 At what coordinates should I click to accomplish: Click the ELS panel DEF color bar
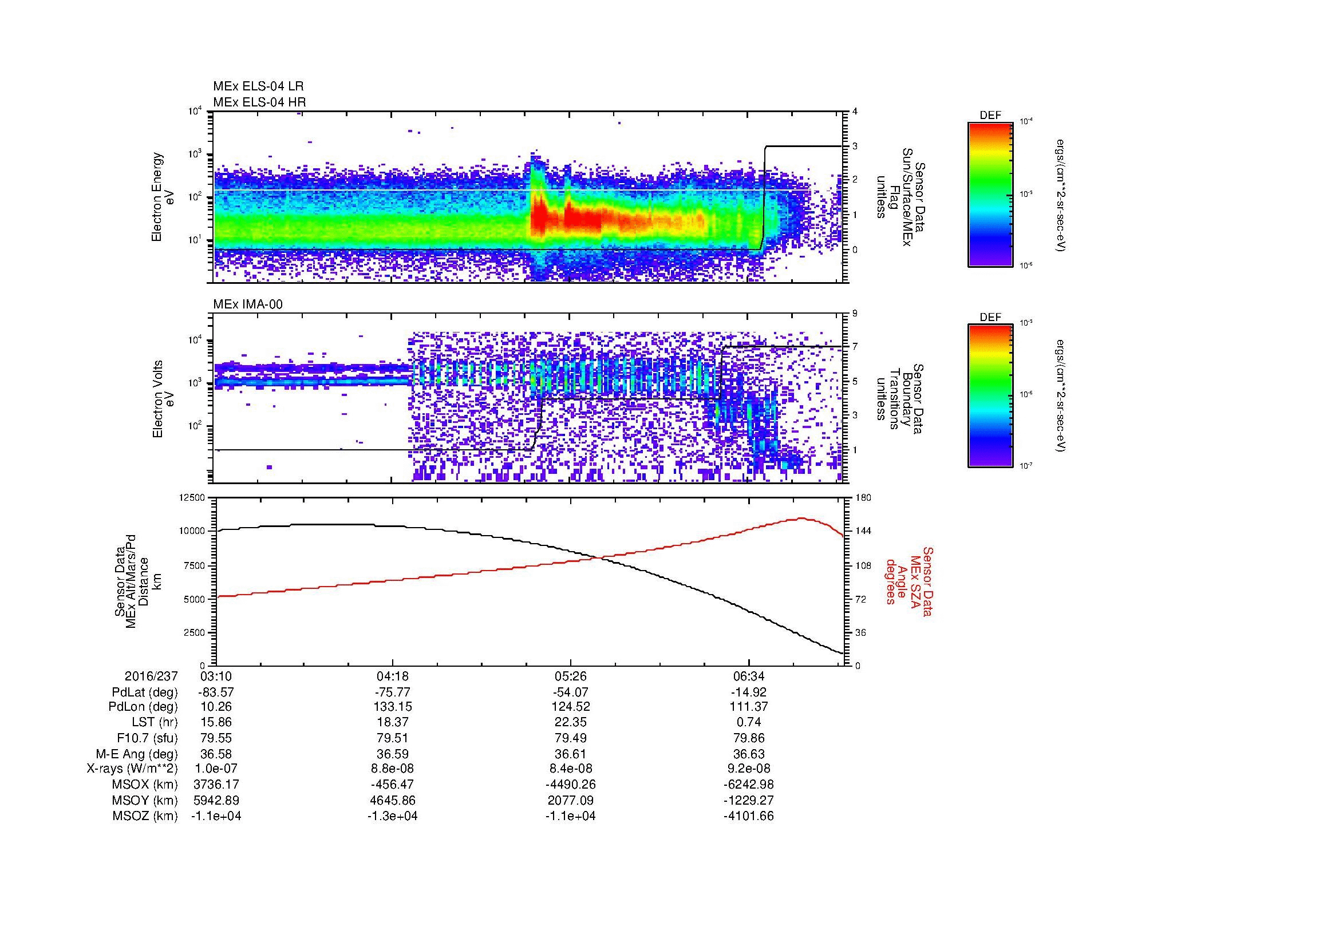click(x=990, y=194)
